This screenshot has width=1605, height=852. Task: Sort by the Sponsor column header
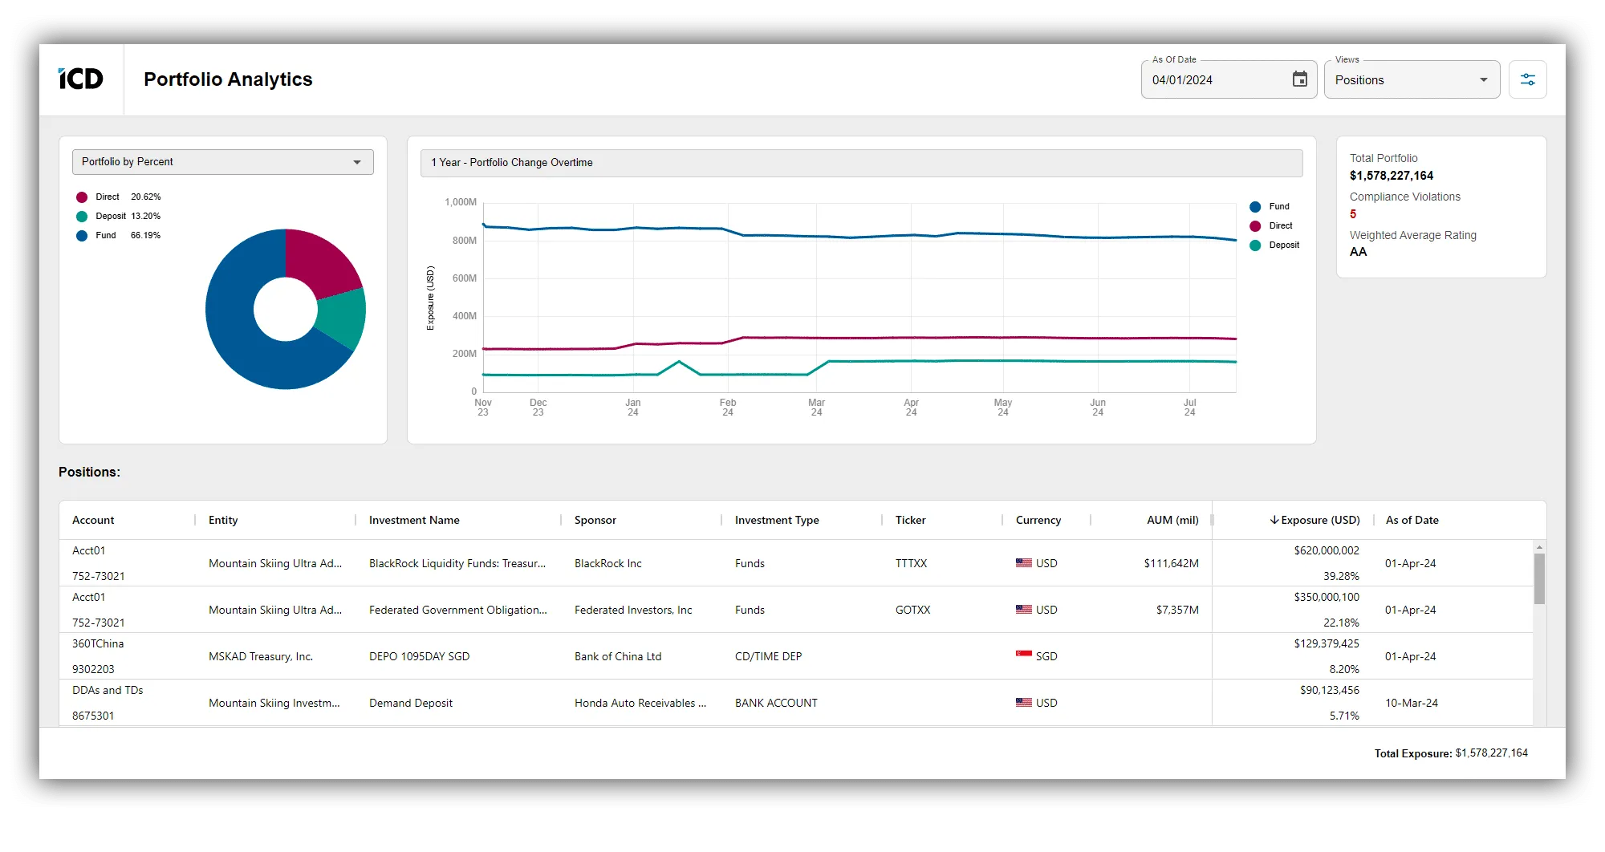click(595, 520)
